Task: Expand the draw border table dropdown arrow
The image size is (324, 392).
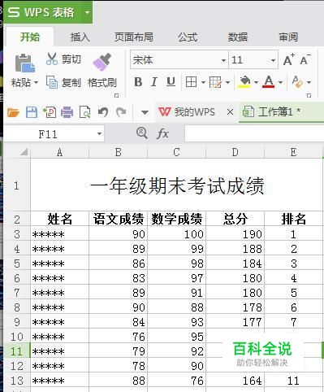Action: pos(227,82)
